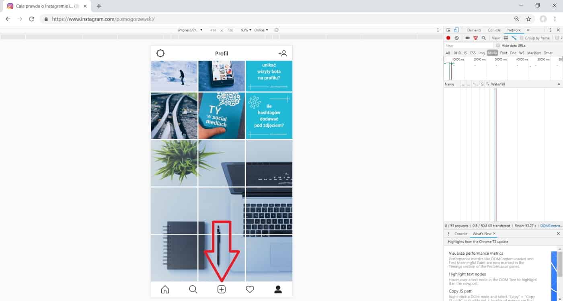Toggle the device toolbar icon in DevTools
Image resolution: width=563 pixels, height=301 pixels.
(456, 30)
